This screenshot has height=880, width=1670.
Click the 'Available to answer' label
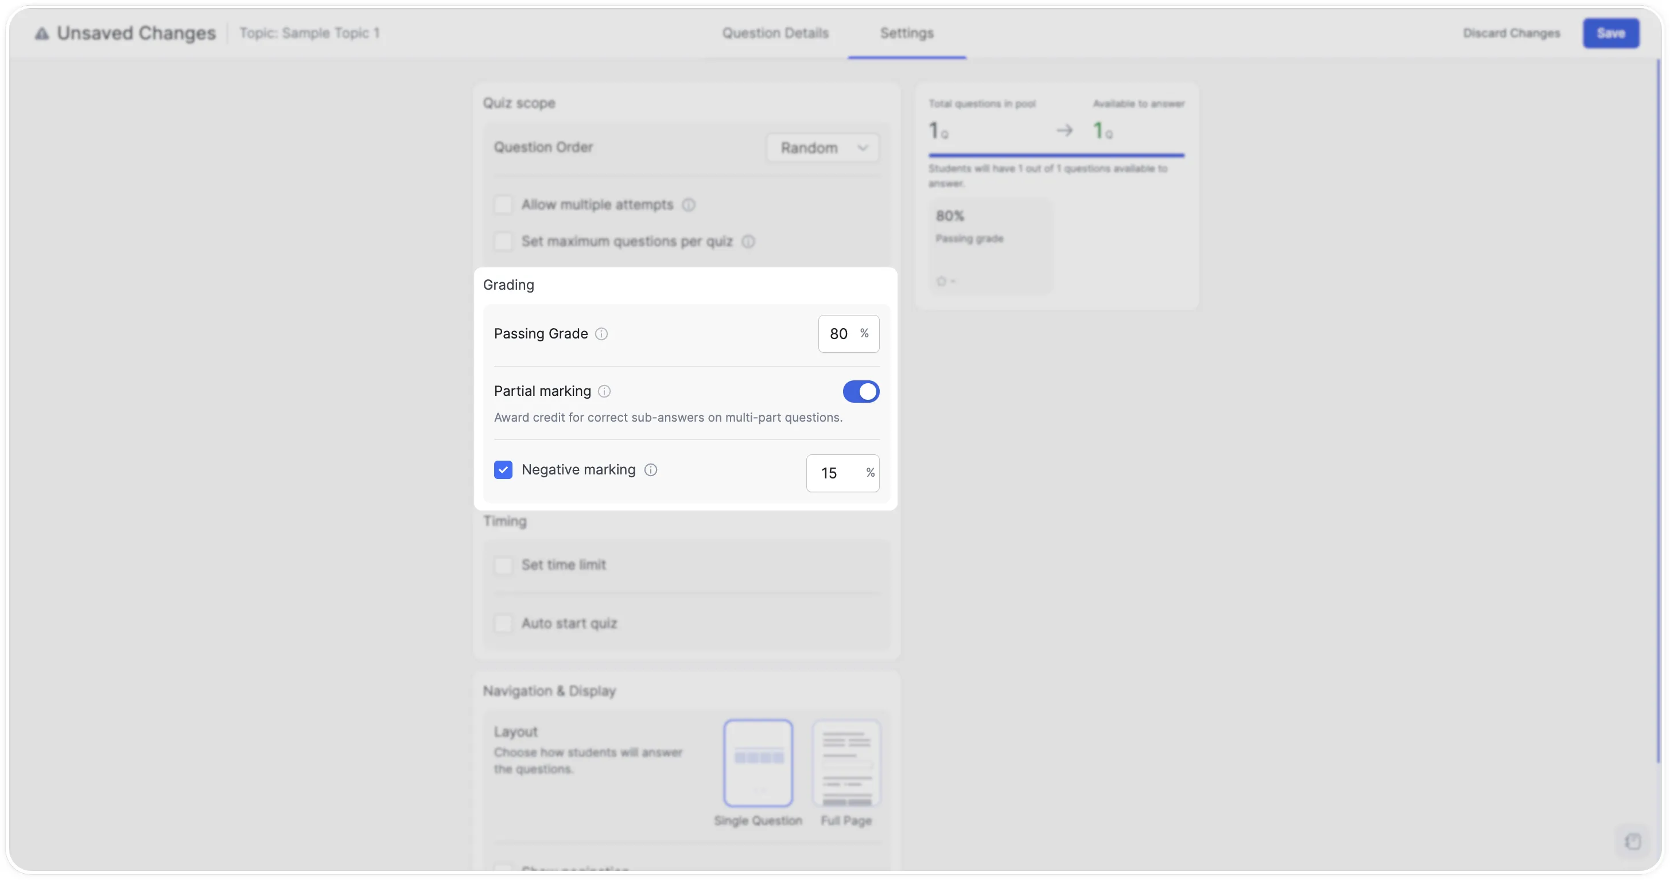pos(1139,104)
